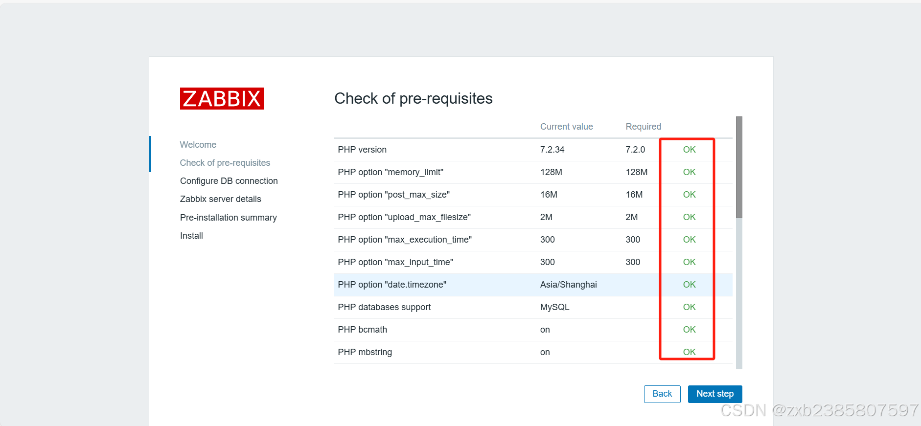The width and height of the screenshot is (921, 426).
Task: Click the Required column header
Action: pyautogui.click(x=643, y=126)
